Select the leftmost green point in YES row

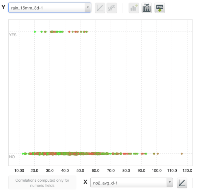click(35, 32)
